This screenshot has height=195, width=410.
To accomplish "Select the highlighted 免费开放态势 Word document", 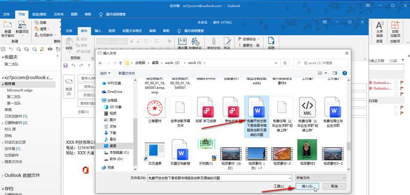I will point(256,117).
